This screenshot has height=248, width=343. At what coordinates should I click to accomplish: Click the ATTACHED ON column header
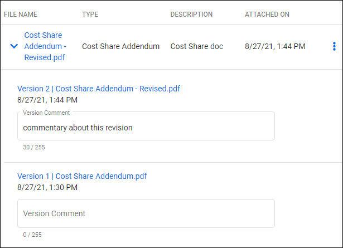267,14
